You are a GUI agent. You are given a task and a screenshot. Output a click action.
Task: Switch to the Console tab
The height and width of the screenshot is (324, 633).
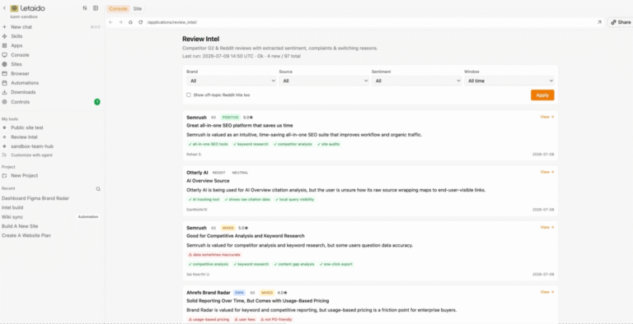(x=118, y=8)
